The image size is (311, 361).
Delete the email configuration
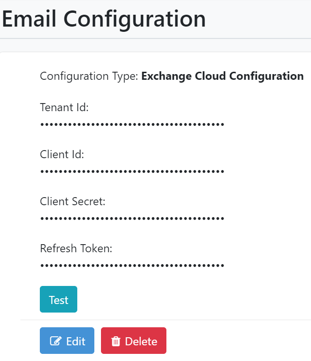point(133,341)
